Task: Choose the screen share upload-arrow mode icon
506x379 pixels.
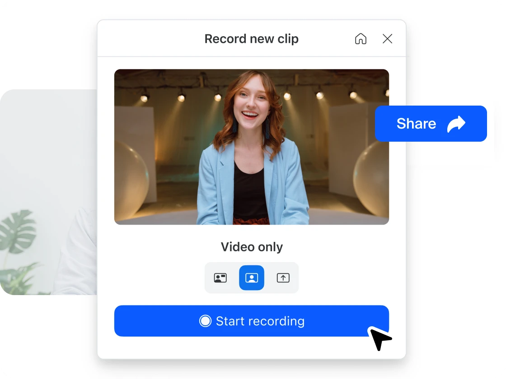Action: click(283, 278)
